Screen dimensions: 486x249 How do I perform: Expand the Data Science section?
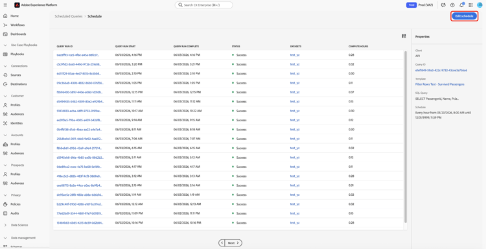pos(5,225)
